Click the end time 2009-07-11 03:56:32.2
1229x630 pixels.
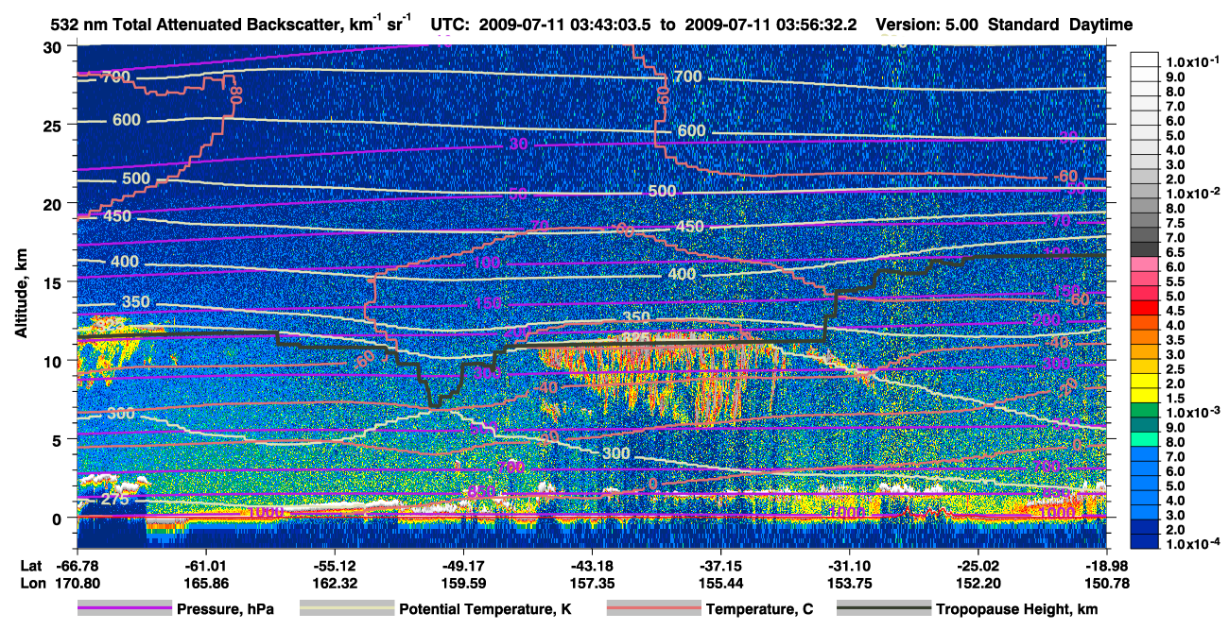point(770,25)
